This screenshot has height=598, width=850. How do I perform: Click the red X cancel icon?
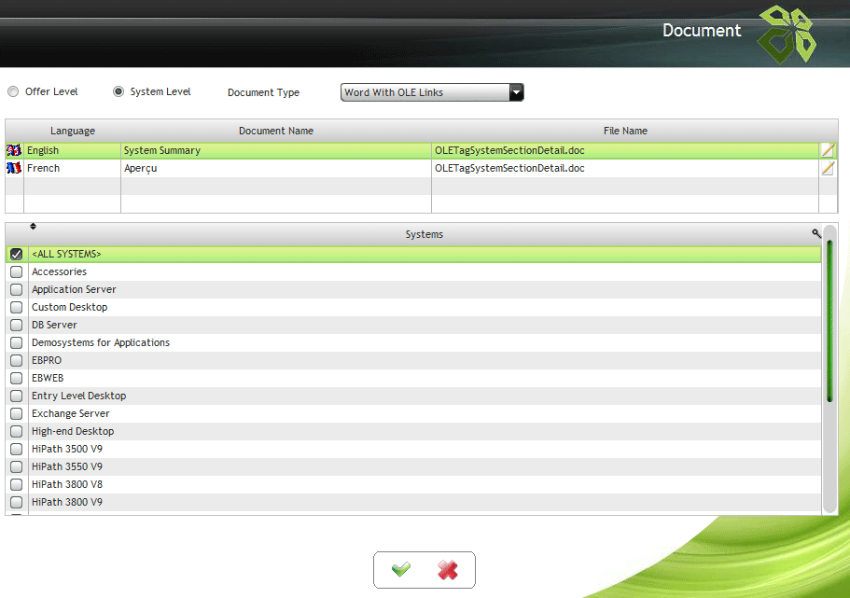point(448,570)
